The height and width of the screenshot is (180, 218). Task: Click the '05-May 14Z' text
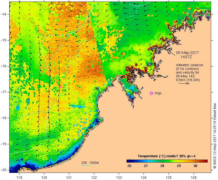(185, 76)
